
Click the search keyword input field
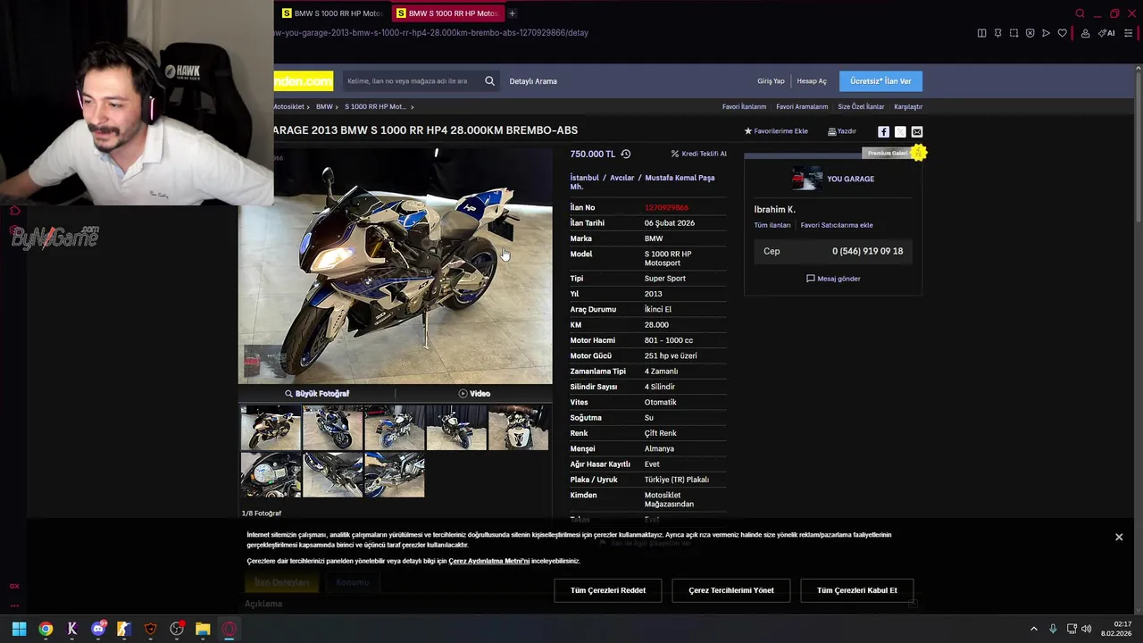click(x=411, y=81)
